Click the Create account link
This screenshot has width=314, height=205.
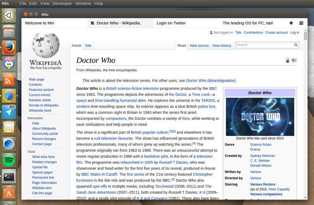276,33
